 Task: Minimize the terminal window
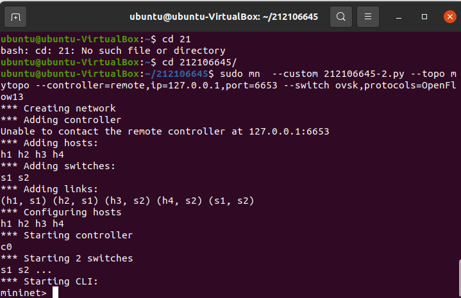[399, 17]
